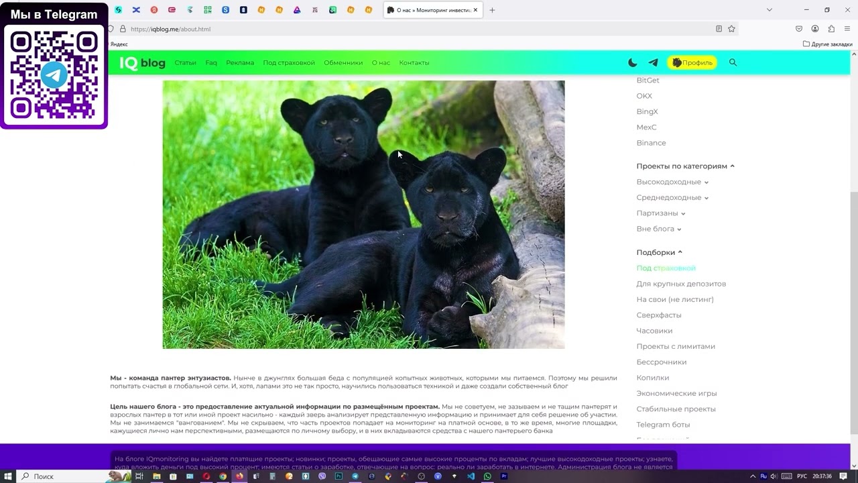Screen dimensions: 858x483
Task: Open the notification center icon
Action: pyautogui.click(x=843, y=476)
